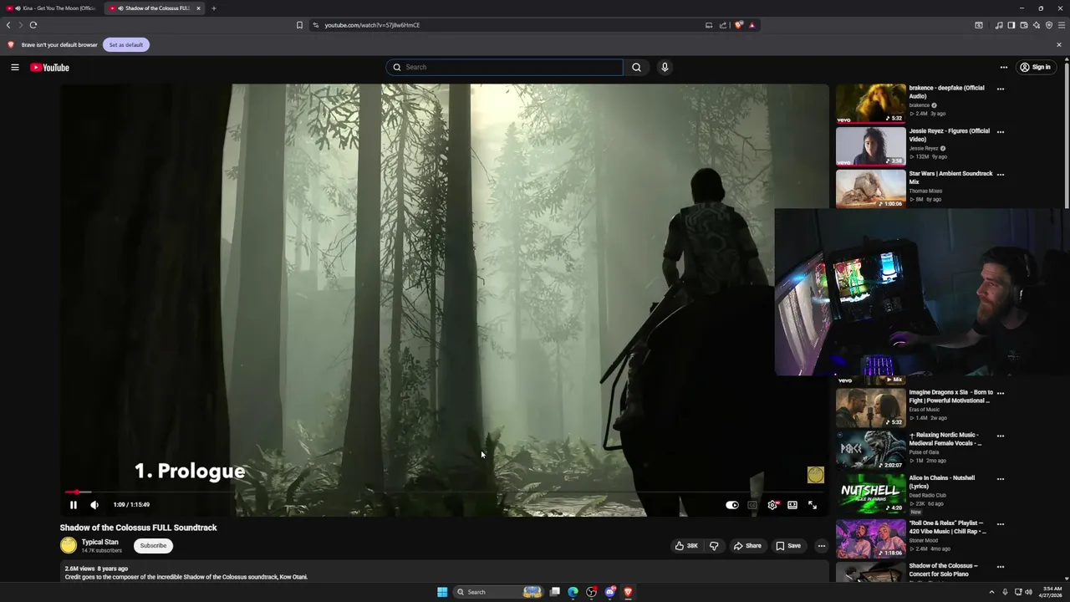Open Alice In Chains Nutshell thumbnail
1070x602 pixels.
(x=871, y=493)
